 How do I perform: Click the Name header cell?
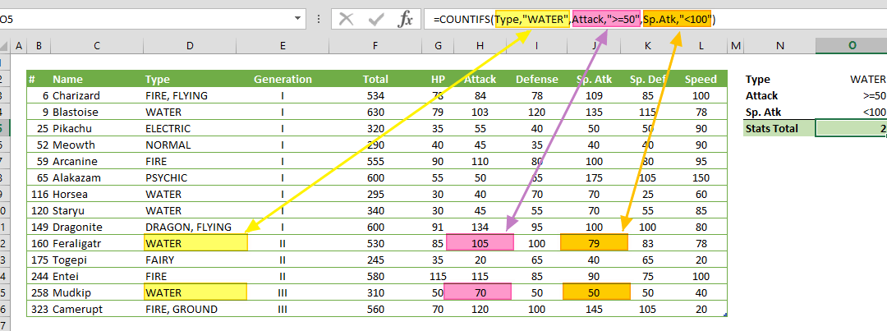[x=97, y=79]
